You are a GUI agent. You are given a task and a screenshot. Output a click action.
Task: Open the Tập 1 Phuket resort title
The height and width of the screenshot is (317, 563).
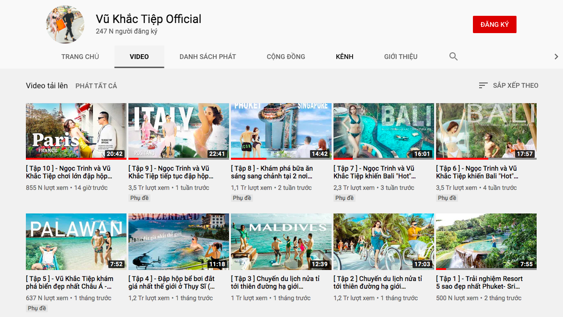479,282
